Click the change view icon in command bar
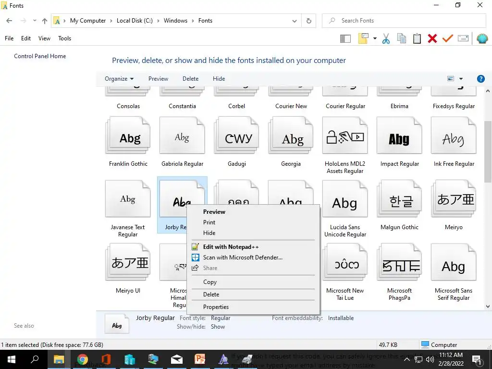The width and height of the screenshot is (492, 369). (451, 79)
